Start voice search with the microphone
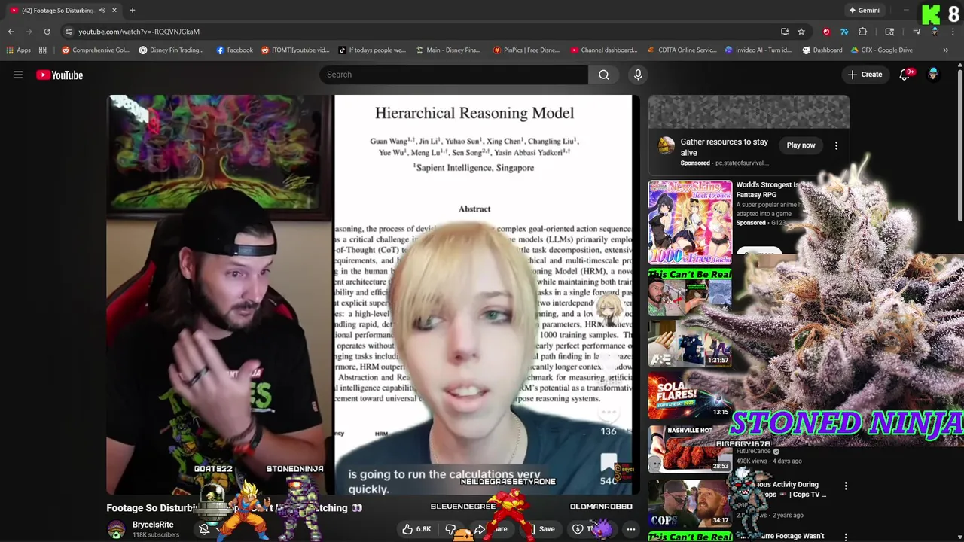964x542 pixels. [638, 75]
